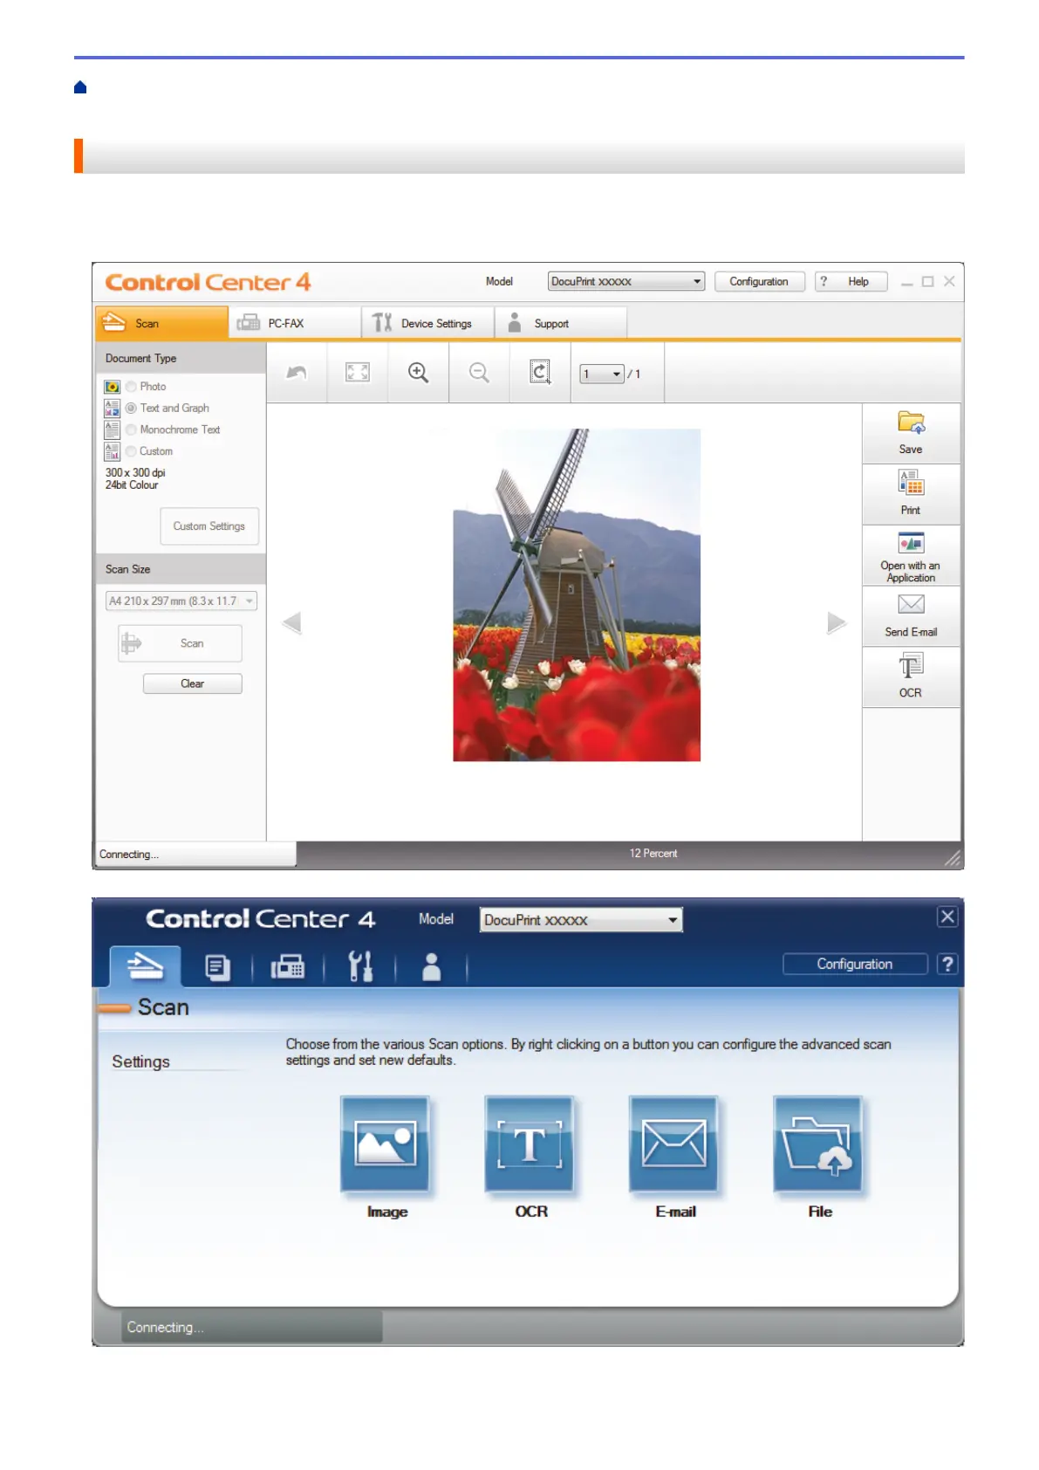Click the Custom type icon

pyautogui.click(x=112, y=451)
